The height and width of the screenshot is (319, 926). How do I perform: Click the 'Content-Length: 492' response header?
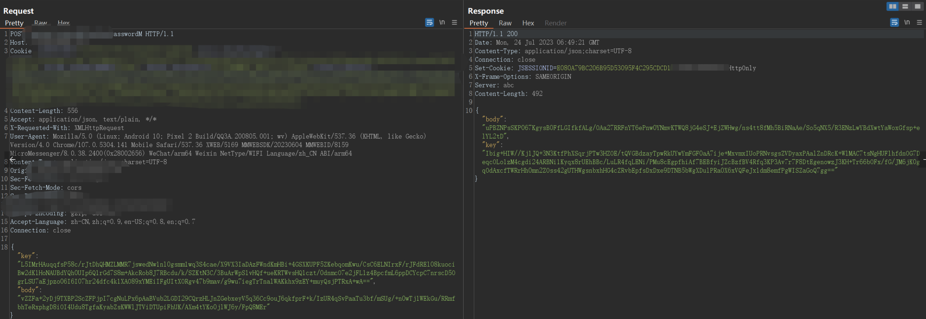pos(509,93)
